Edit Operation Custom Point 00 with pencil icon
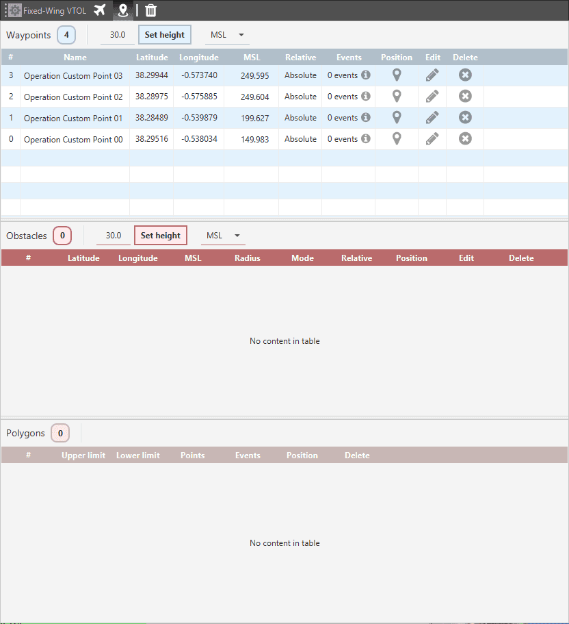This screenshot has width=569, height=624. click(x=432, y=139)
